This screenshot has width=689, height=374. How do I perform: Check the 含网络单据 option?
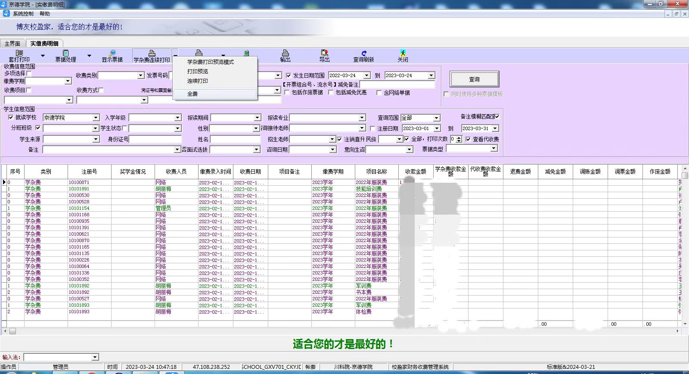tap(379, 93)
